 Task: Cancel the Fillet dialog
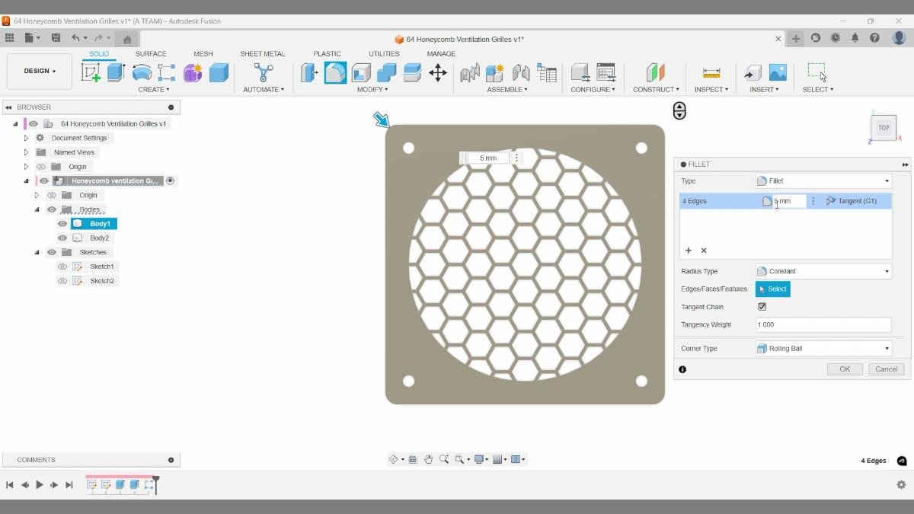pos(887,369)
